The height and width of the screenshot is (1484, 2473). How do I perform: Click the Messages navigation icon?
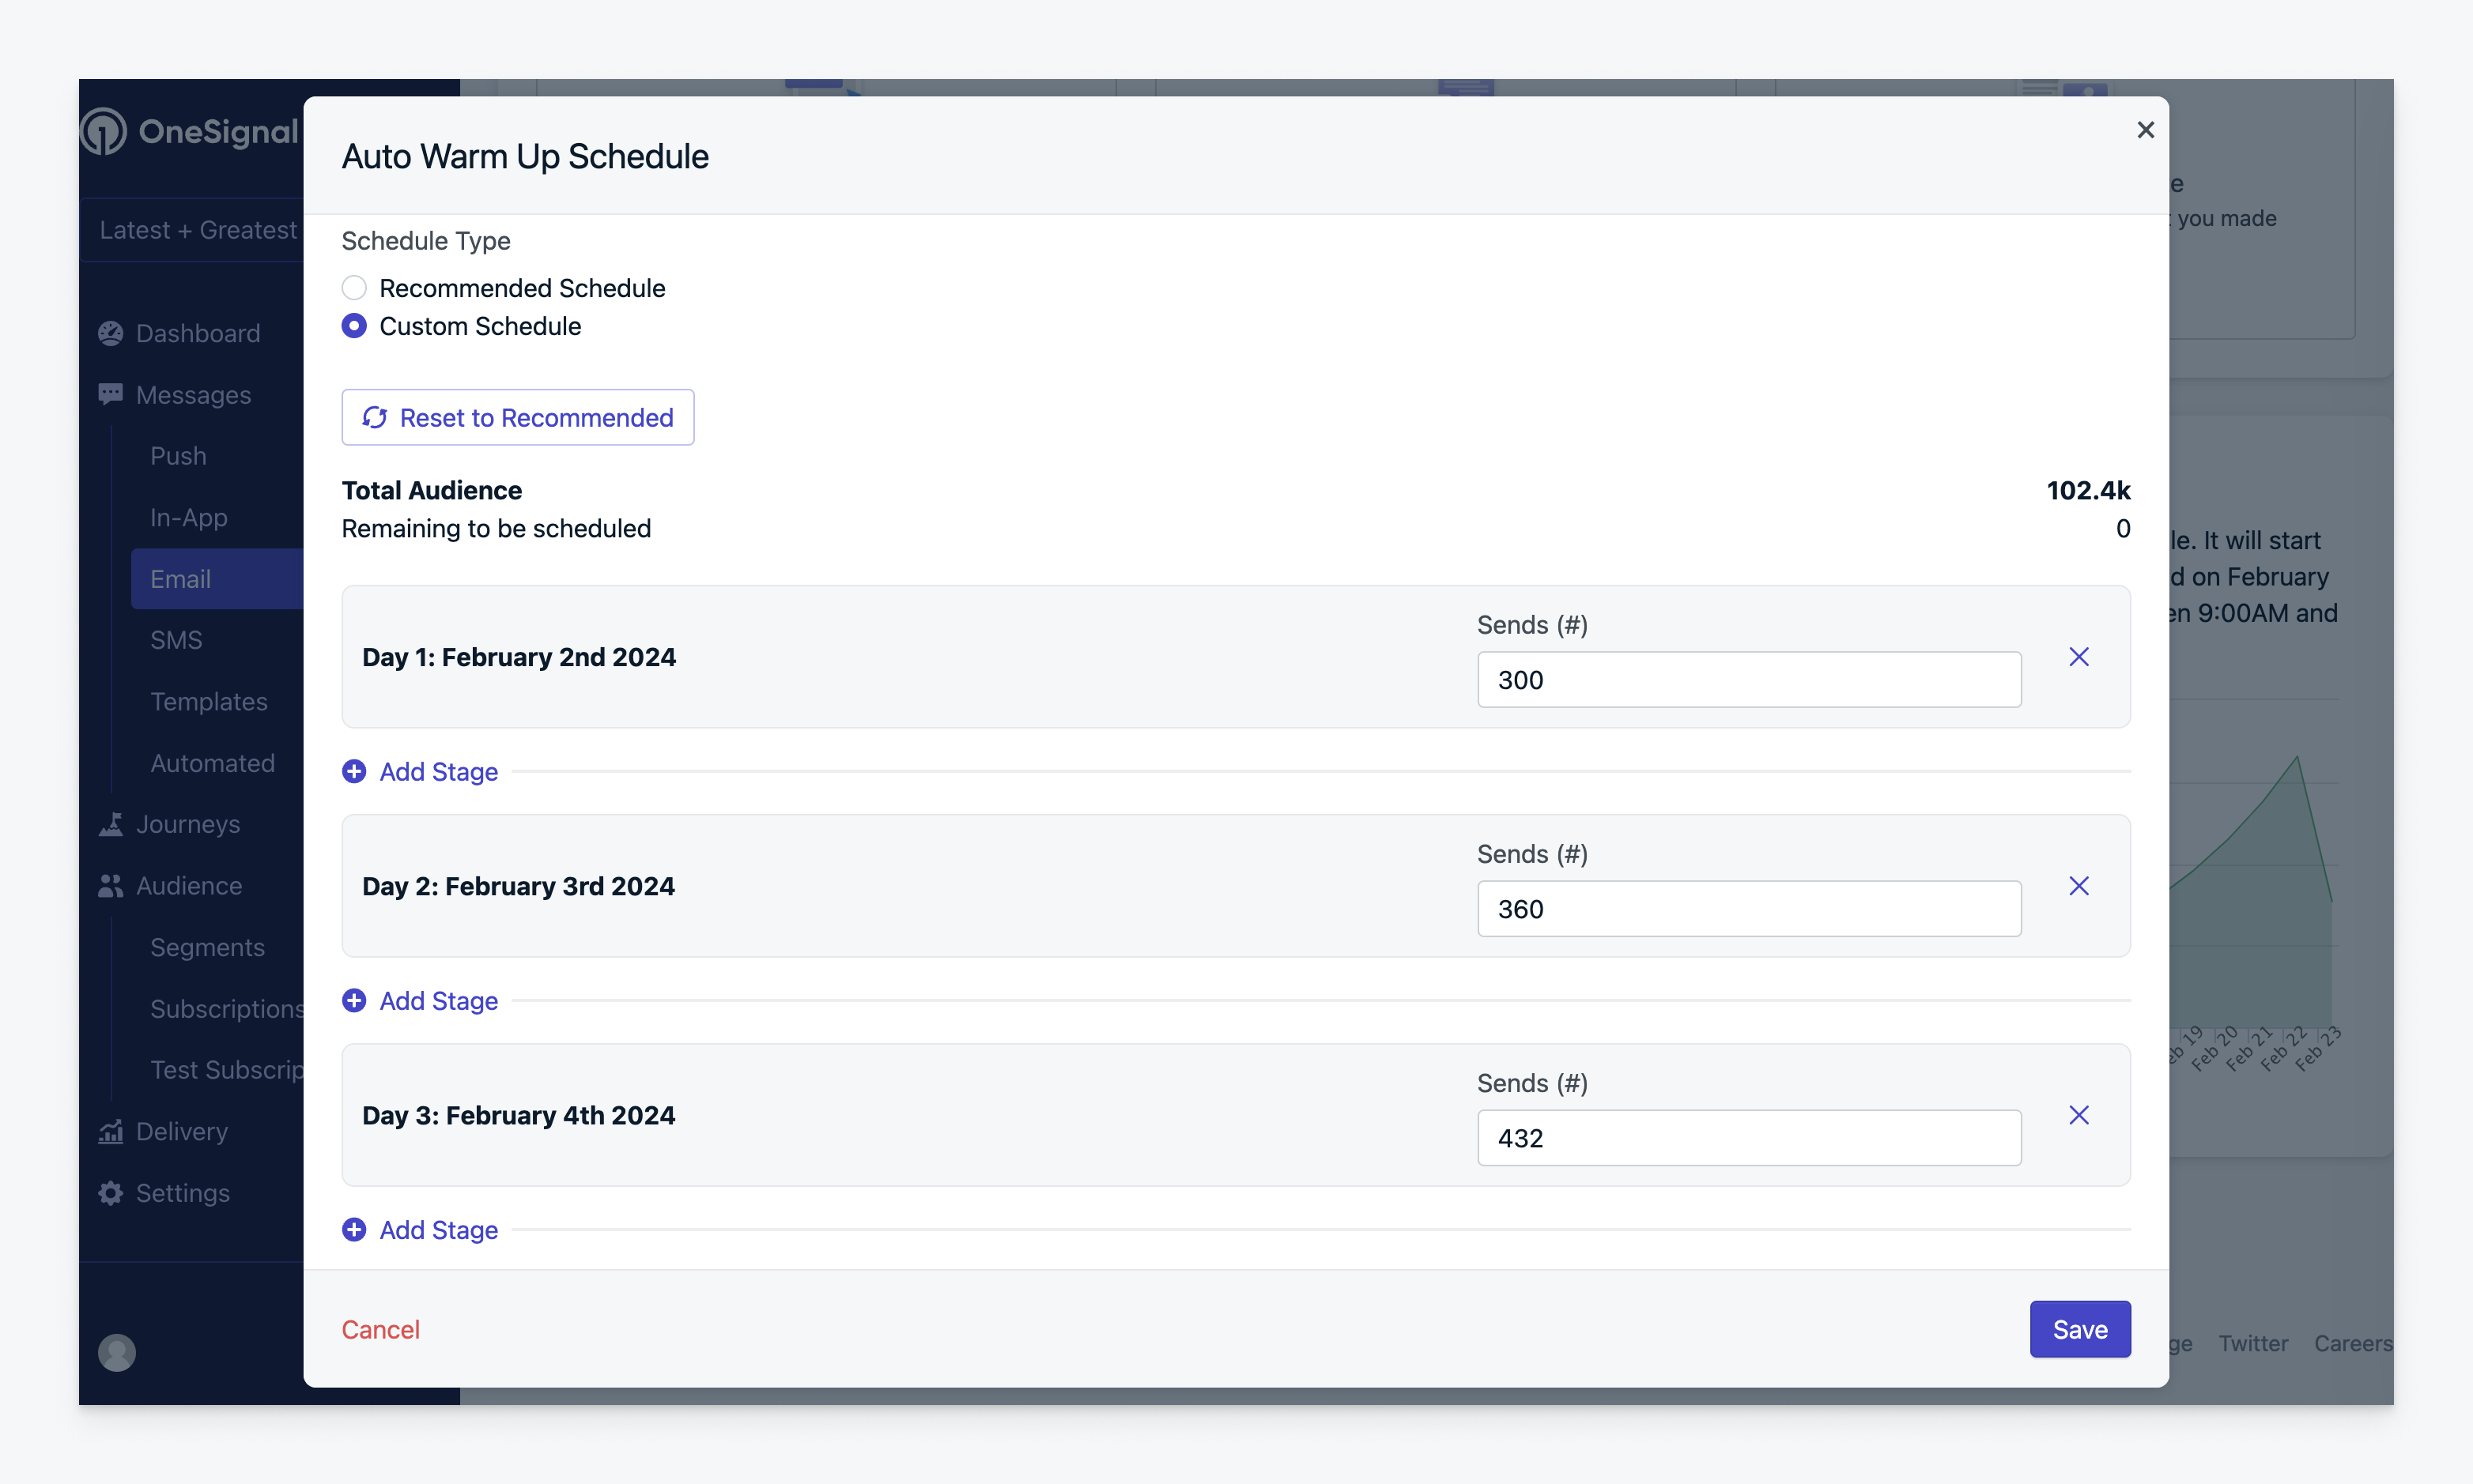[x=113, y=394]
